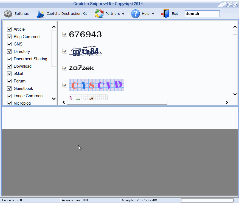Expand the Help dropdown menu
The height and width of the screenshot is (203, 239).
[153, 13]
